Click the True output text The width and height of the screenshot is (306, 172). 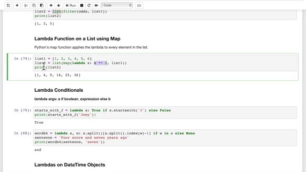tap(39, 122)
